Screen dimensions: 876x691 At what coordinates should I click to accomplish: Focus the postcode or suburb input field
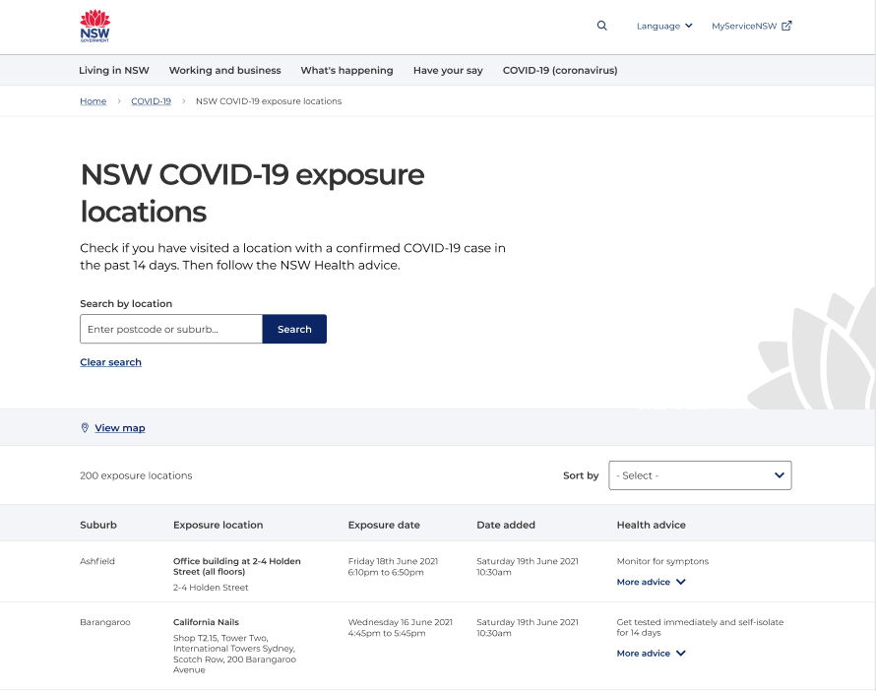(x=171, y=329)
